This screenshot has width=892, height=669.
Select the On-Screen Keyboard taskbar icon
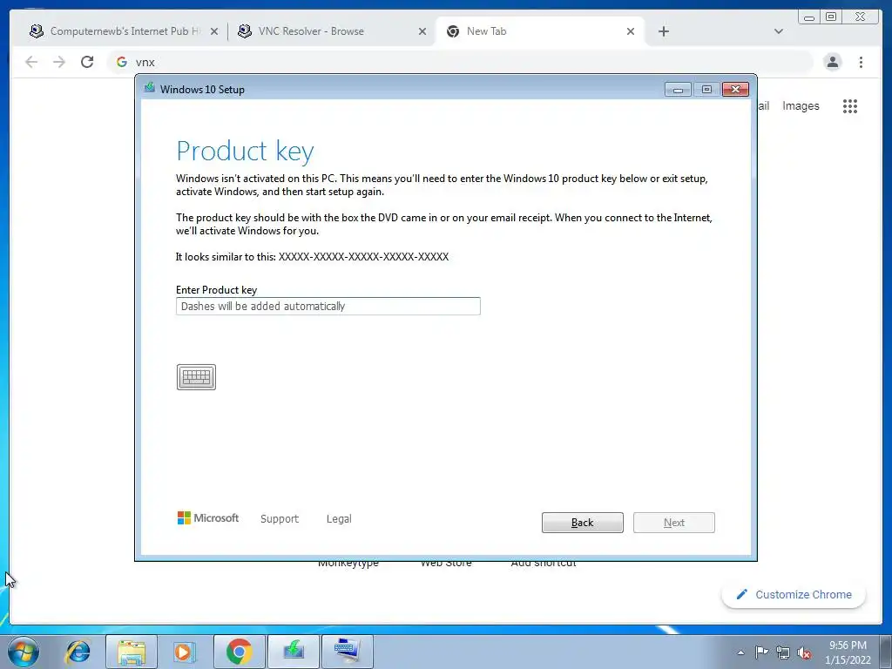tap(347, 652)
